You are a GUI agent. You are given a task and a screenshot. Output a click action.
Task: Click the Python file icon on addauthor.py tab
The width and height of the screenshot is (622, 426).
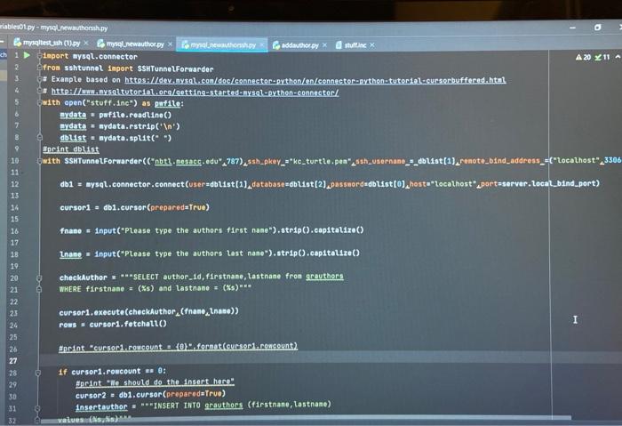coord(276,45)
